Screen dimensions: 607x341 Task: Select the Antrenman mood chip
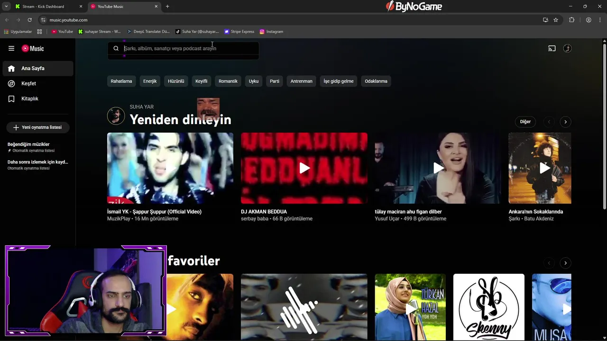pyautogui.click(x=302, y=81)
